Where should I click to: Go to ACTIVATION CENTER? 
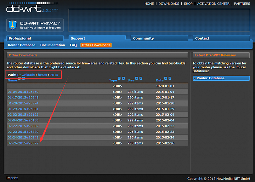213,4
